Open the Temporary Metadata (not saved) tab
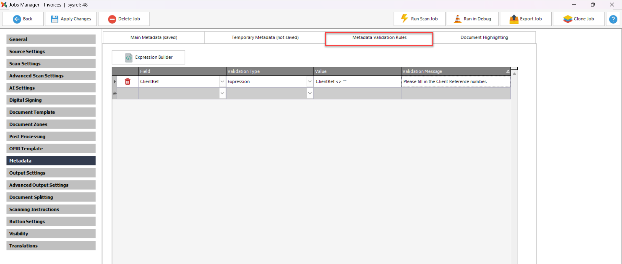Viewport: 622px width, 264px height. click(x=265, y=38)
